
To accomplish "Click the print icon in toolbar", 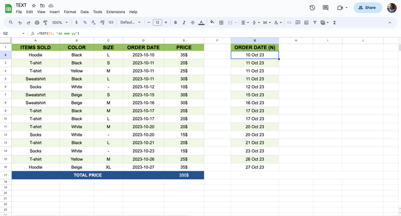I will click(x=37, y=23).
